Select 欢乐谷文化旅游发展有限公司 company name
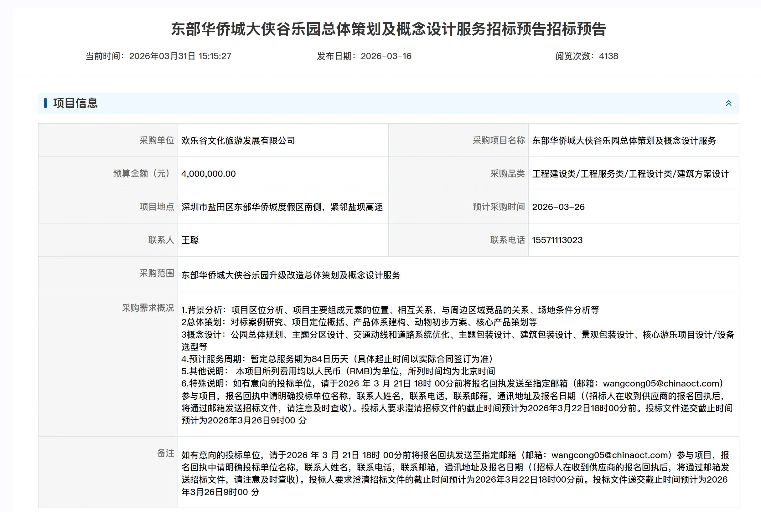This screenshot has width=761, height=512. [x=238, y=141]
